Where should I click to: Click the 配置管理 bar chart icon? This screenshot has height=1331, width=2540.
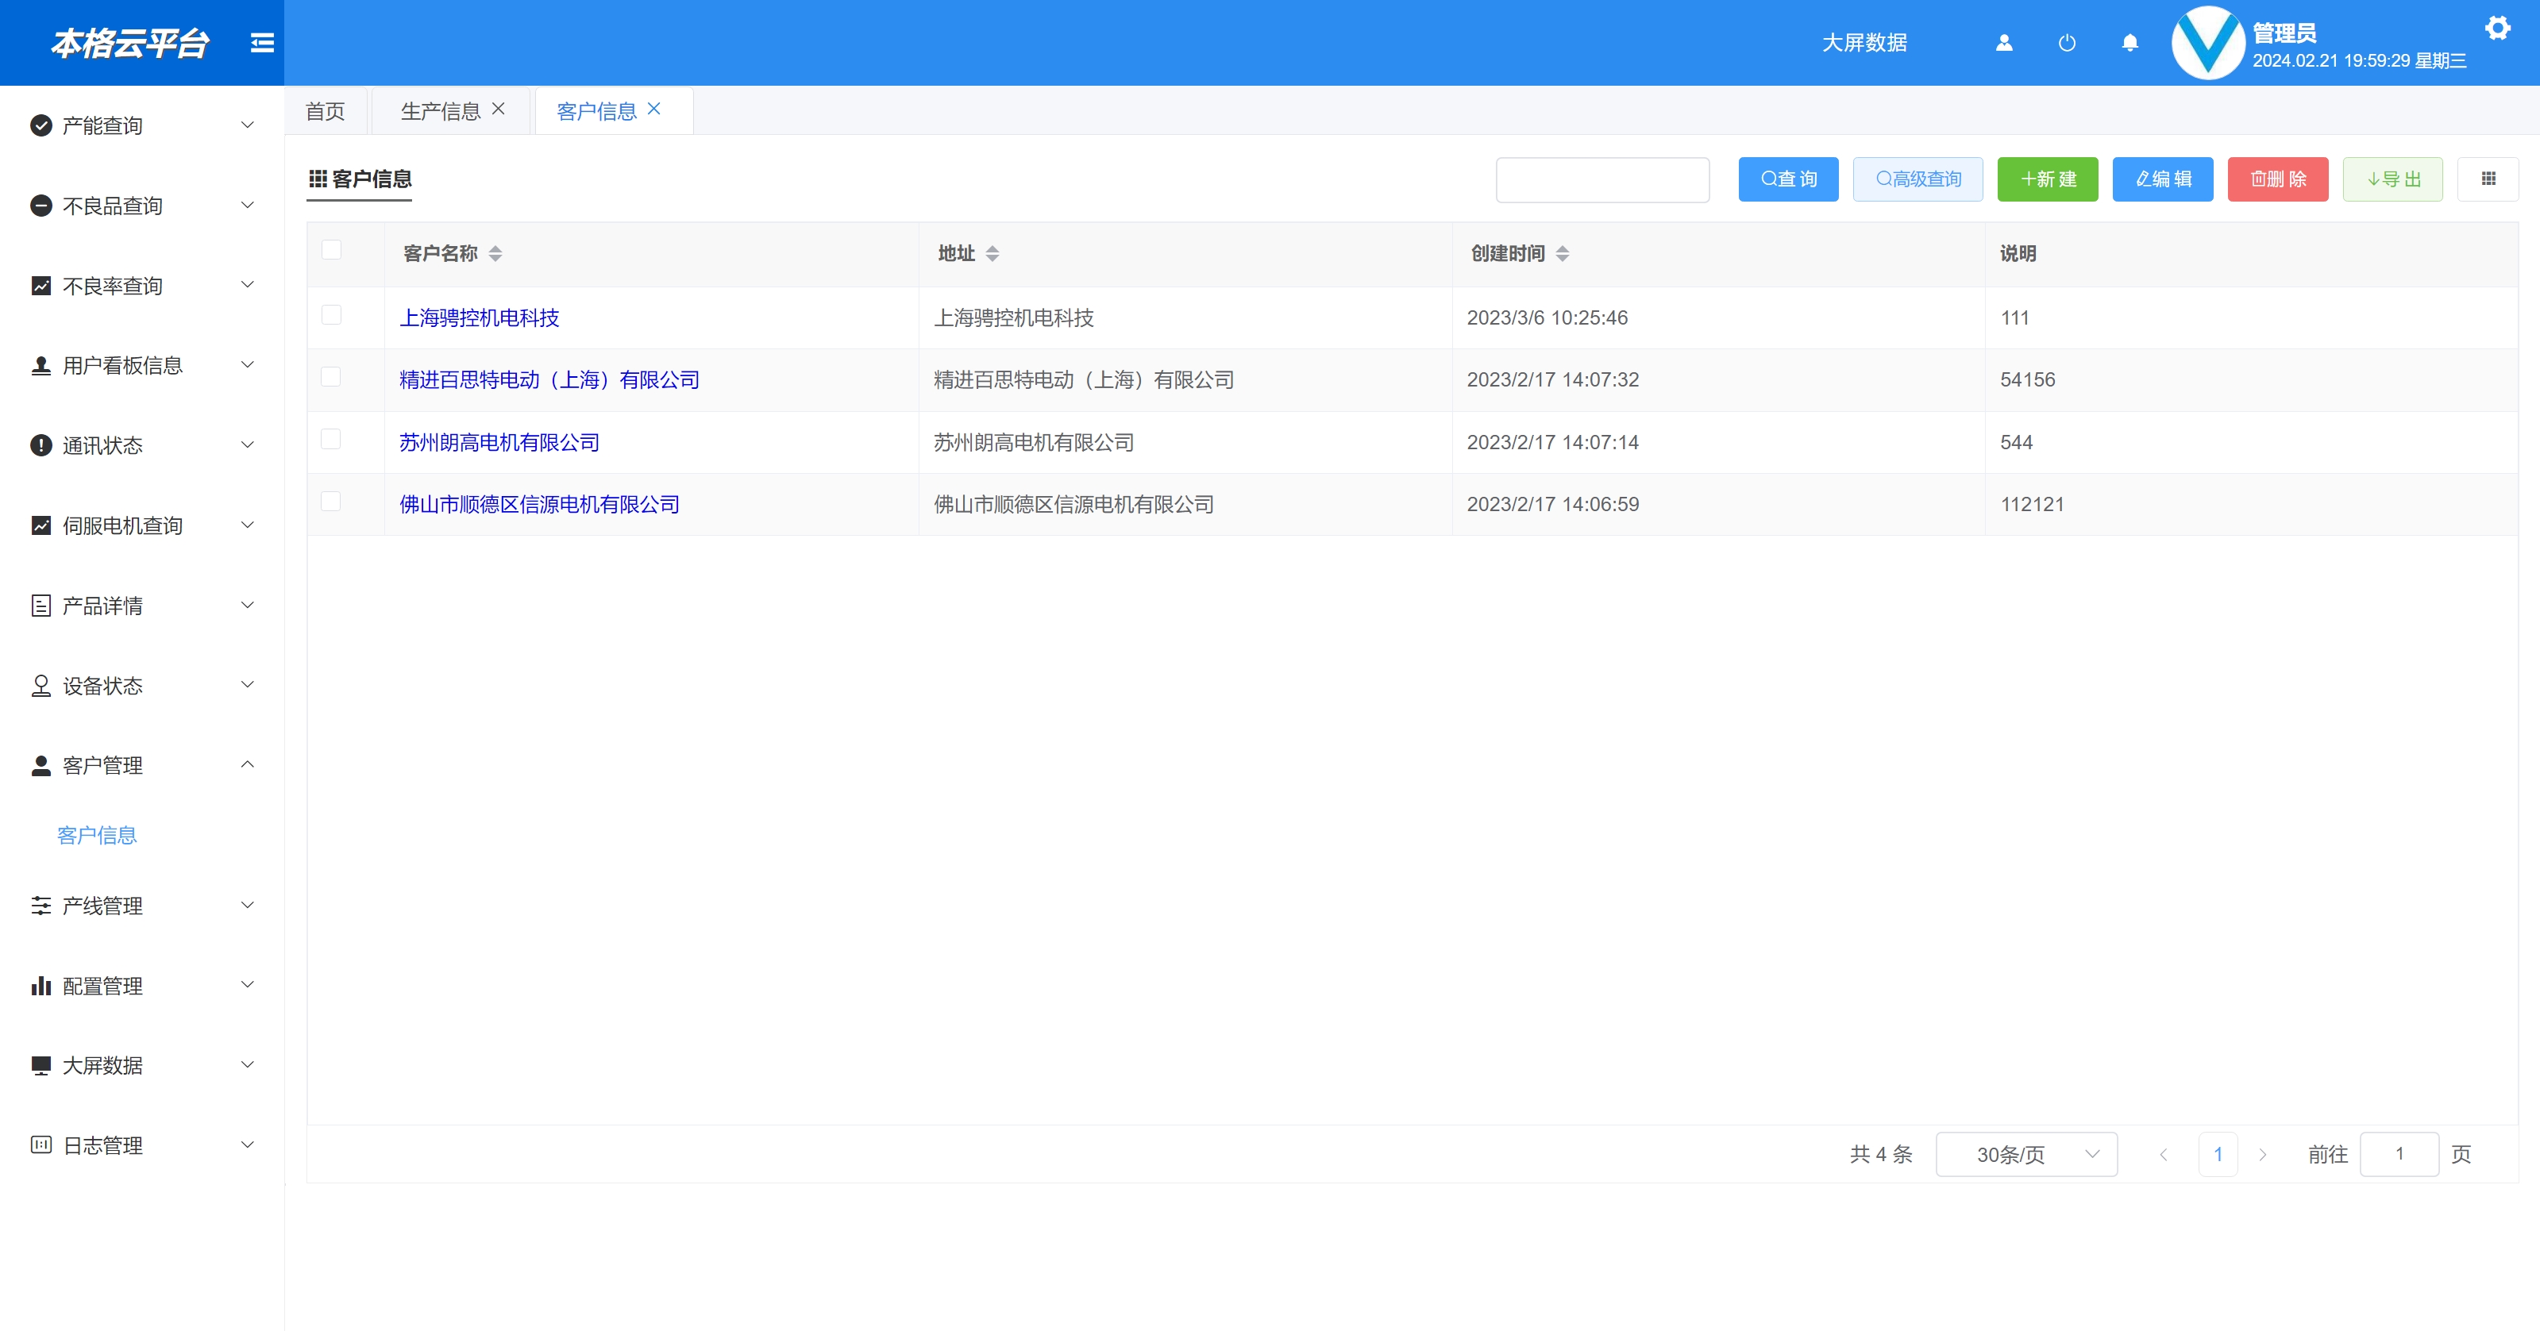pyautogui.click(x=41, y=985)
